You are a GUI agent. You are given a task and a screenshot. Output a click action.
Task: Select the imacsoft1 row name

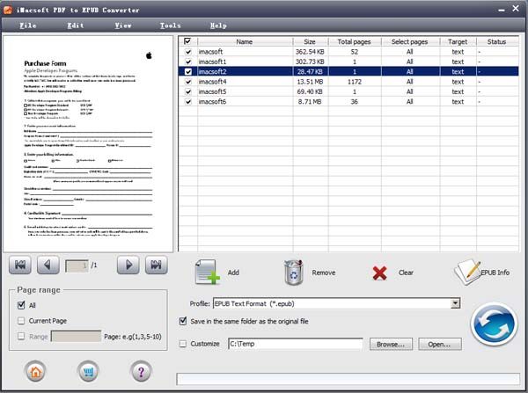pyautogui.click(x=212, y=62)
